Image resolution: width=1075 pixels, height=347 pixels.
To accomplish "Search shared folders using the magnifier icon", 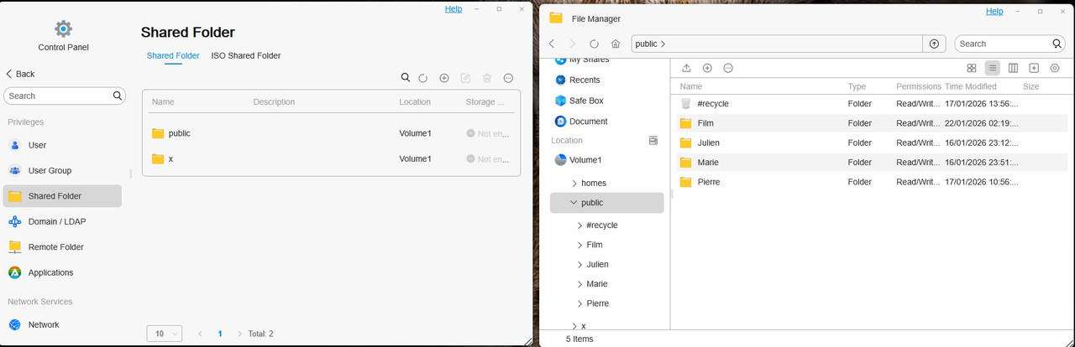I will pos(406,78).
